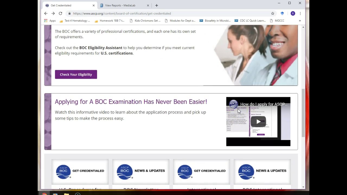Go back to previous page arrow
The image size is (347, 195).
[x=46, y=14]
